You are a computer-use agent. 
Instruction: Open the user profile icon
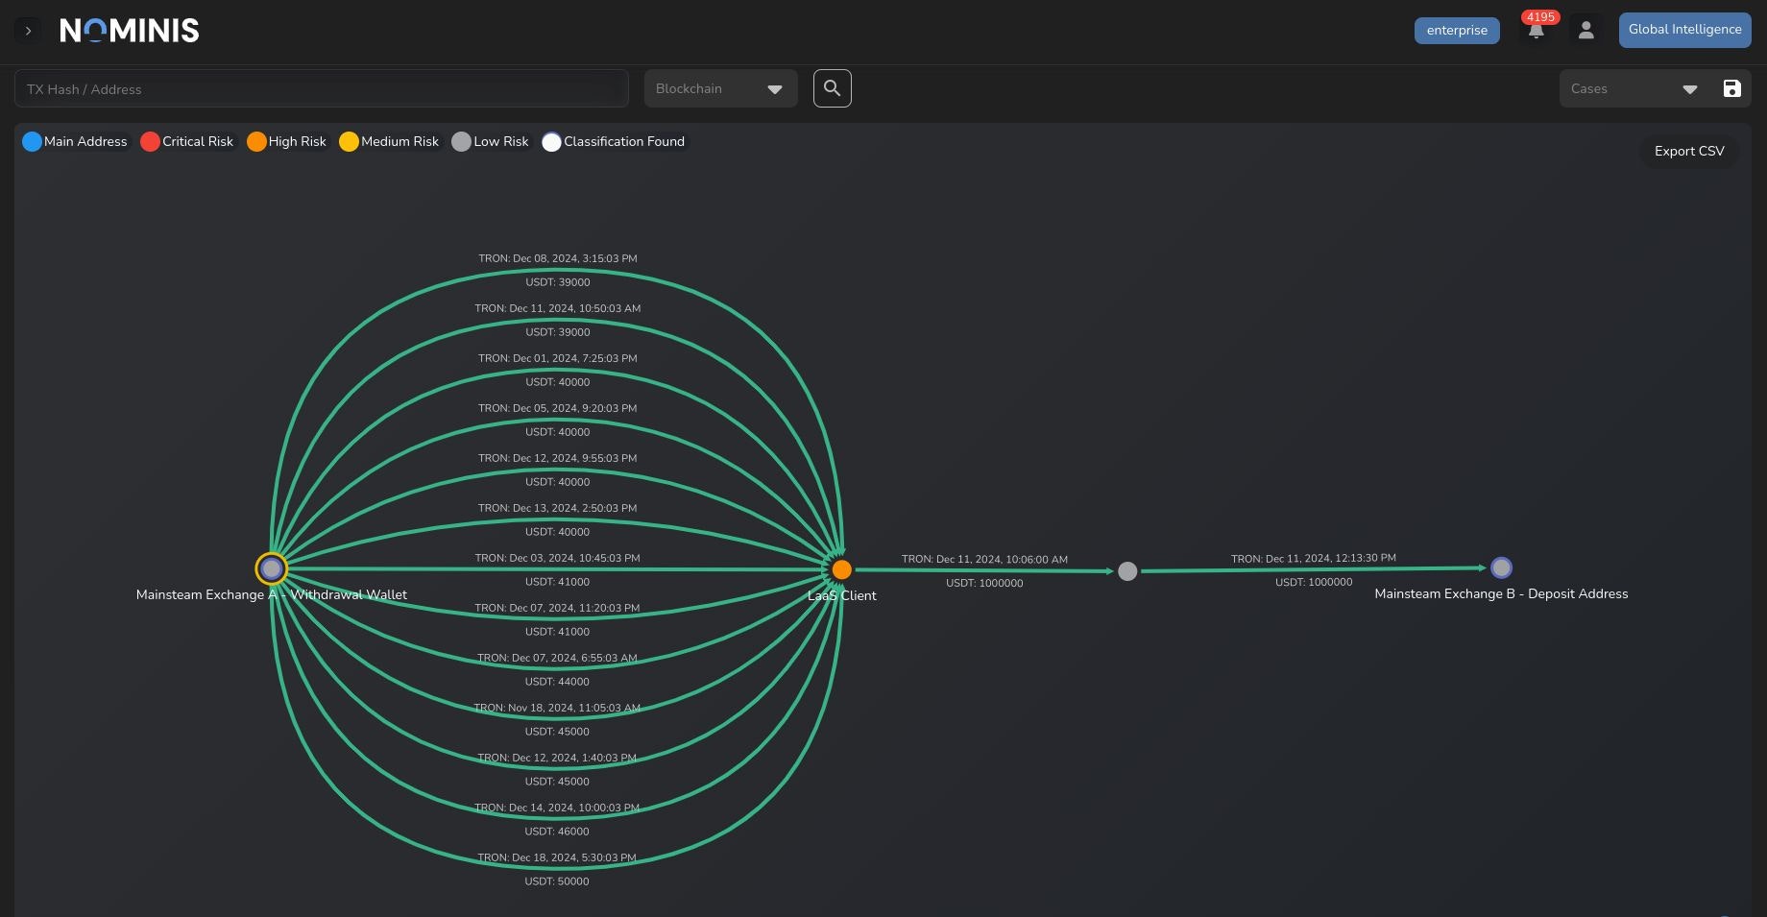pos(1586,31)
